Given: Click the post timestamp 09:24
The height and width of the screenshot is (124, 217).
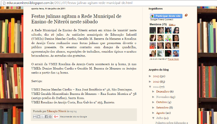Looking at the screenshot, I should (x=73, y=111).
